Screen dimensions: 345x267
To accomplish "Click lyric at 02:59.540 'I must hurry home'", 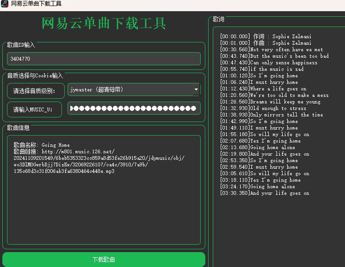I will click(259, 167).
